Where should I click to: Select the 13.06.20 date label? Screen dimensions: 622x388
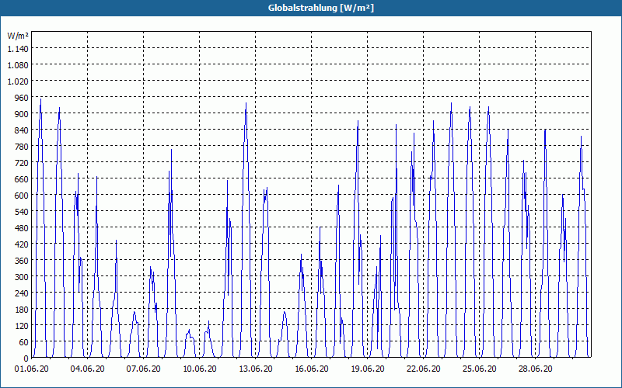click(x=256, y=369)
